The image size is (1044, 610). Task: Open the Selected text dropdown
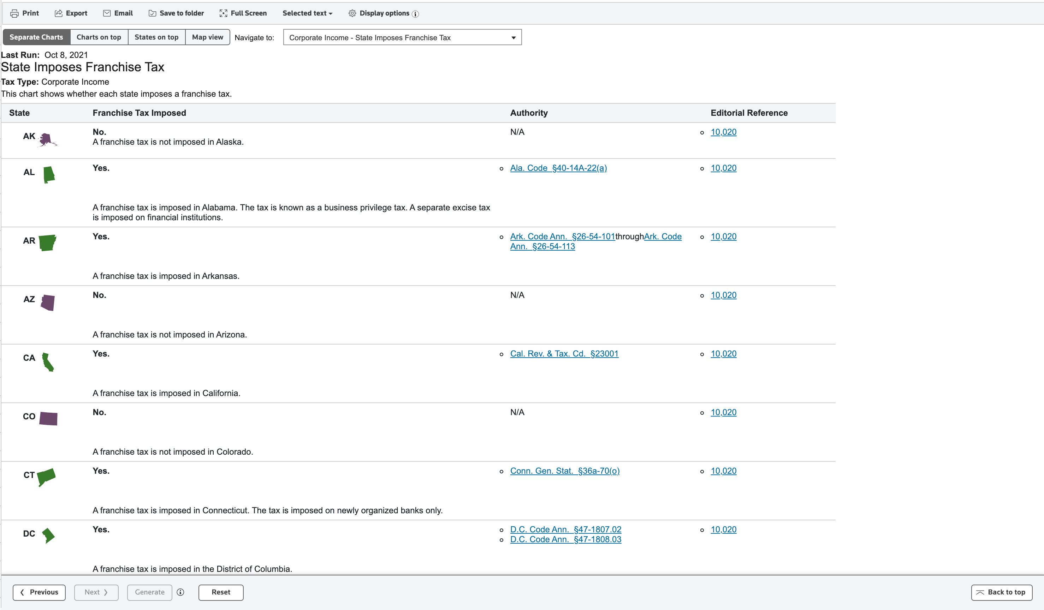click(x=307, y=13)
